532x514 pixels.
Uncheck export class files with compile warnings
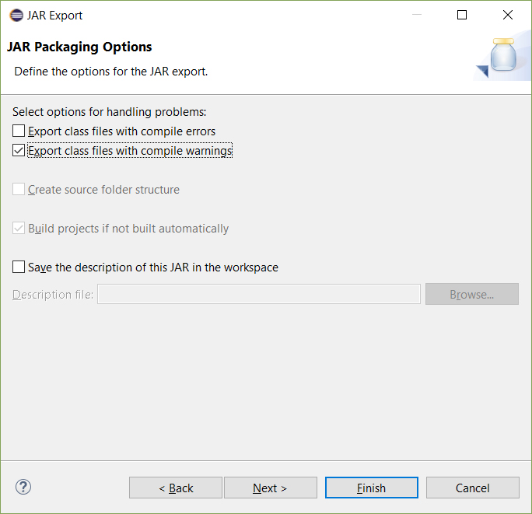19,151
